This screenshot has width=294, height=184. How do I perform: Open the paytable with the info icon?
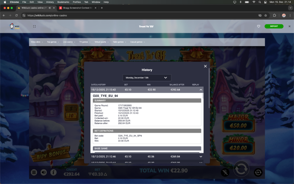54,172
